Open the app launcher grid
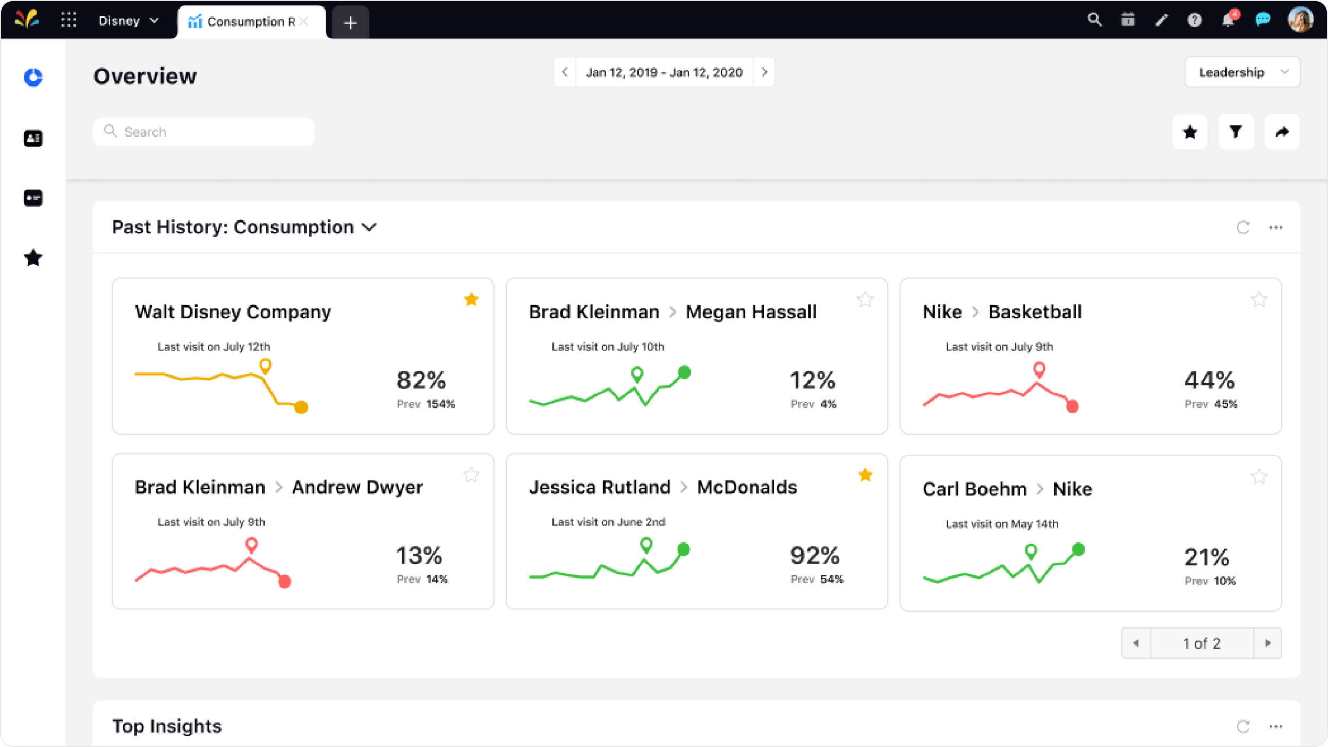The width and height of the screenshot is (1328, 747). click(x=69, y=20)
